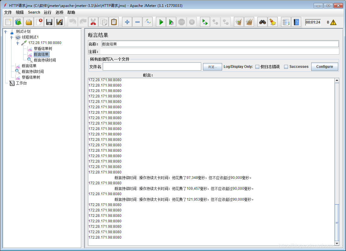Viewport: 346px width, 251px height.
Task: Click Remote Shutdown All icon
Action: click(x=225, y=22)
